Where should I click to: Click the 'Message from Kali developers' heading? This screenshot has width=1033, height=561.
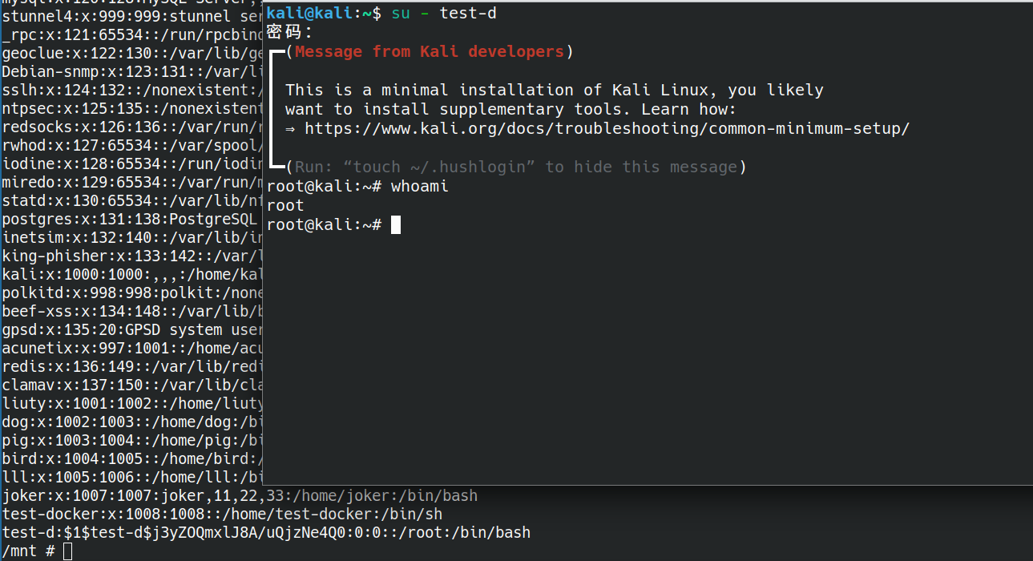tap(429, 51)
